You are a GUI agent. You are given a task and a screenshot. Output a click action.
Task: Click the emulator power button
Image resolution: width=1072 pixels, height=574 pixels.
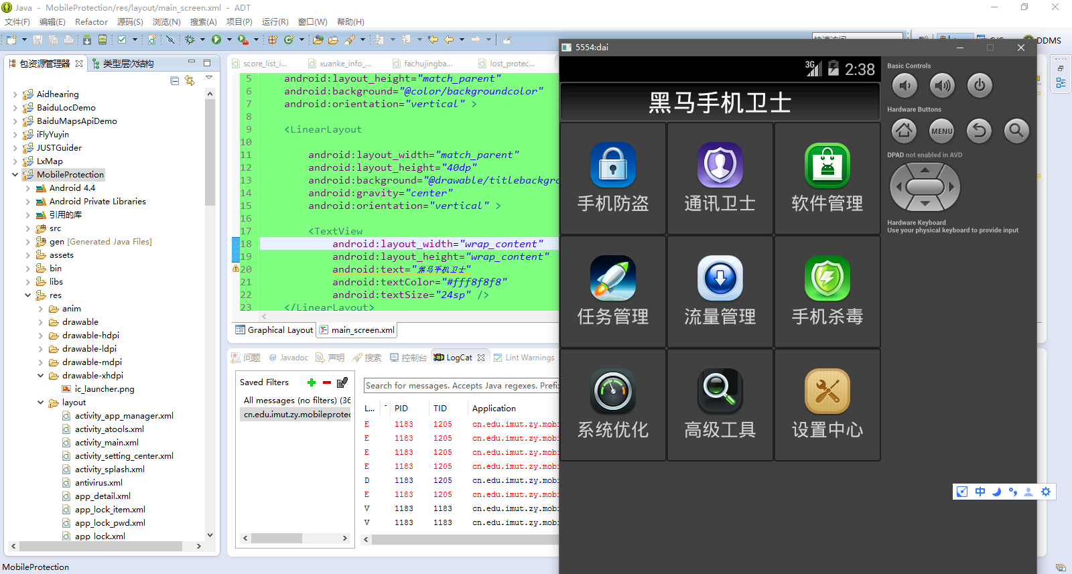pos(980,85)
